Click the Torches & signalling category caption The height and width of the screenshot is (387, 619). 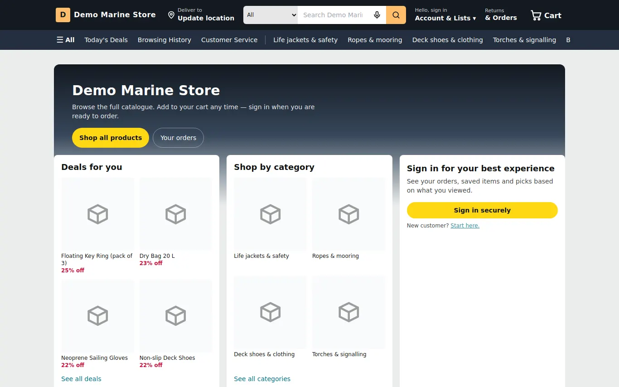pos(339,354)
